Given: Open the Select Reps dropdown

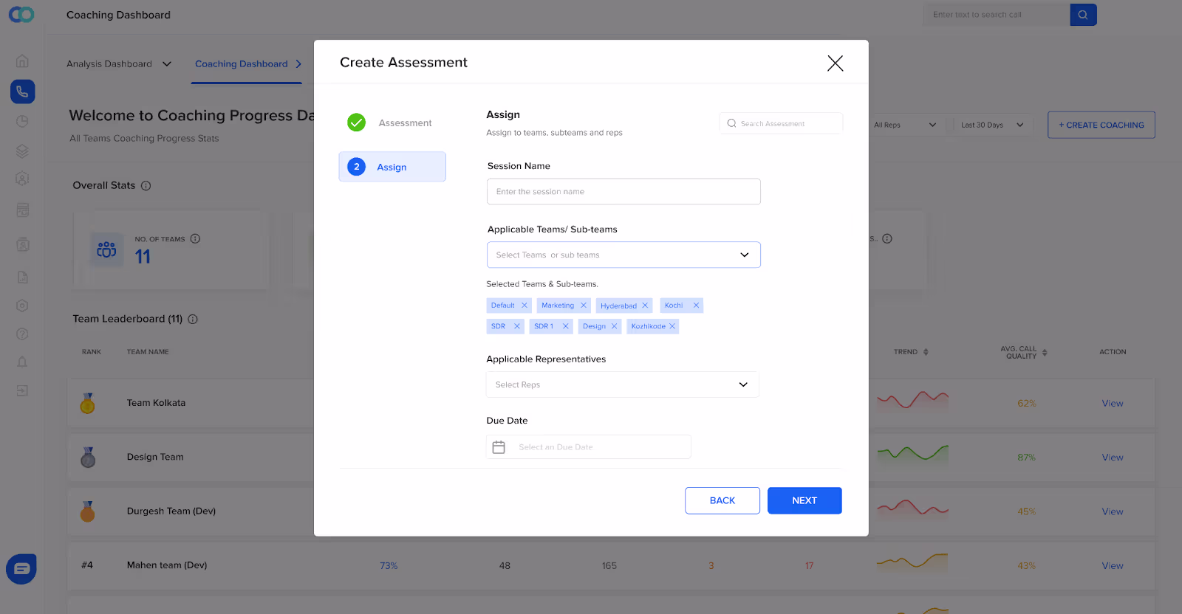Looking at the screenshot, I should coord(623,384).
